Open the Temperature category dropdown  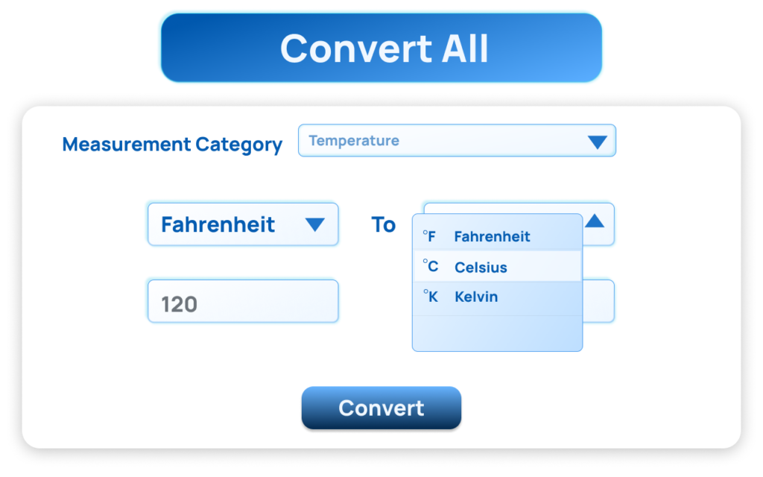click(x=456, y=141)
